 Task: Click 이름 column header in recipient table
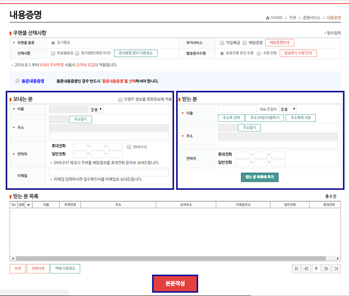pyautogui.click(x=46, y=205)
